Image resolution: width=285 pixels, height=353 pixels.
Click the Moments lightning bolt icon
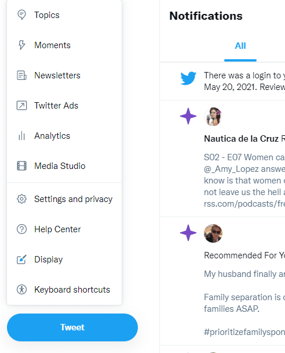[x=21, y=45]
